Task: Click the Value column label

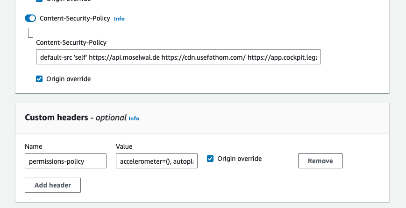Action: click(124, 146)
